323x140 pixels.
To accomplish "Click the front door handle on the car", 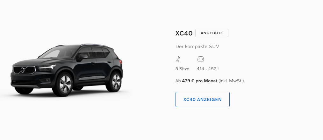I will click(94, 63).
